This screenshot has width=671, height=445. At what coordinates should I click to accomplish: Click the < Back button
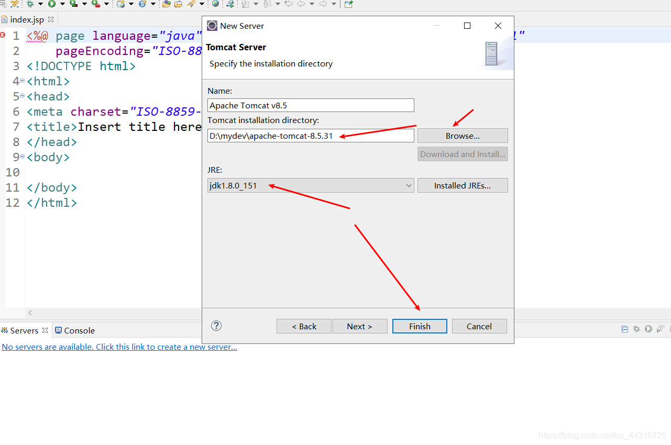click(x=304, y=326)
